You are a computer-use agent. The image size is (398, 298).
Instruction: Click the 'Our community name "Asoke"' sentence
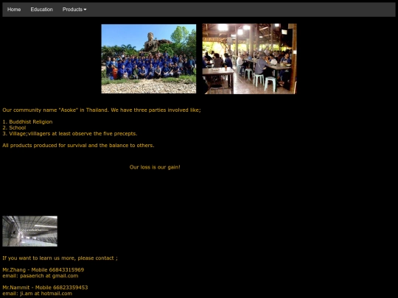click(x=102, y=110)
